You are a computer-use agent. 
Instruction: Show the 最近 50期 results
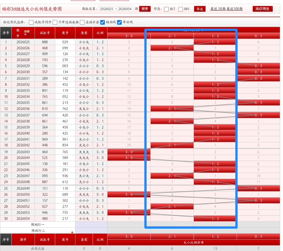tap(217, 9)
